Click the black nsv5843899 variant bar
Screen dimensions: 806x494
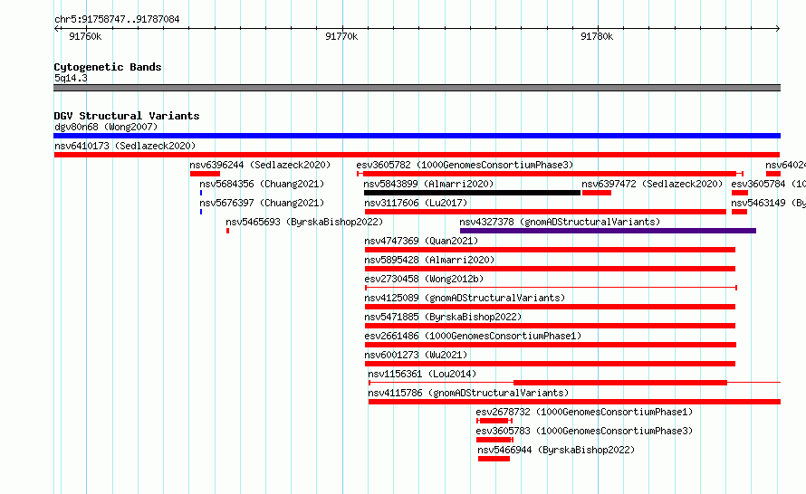pyautogui.click(x=472, y=193)
